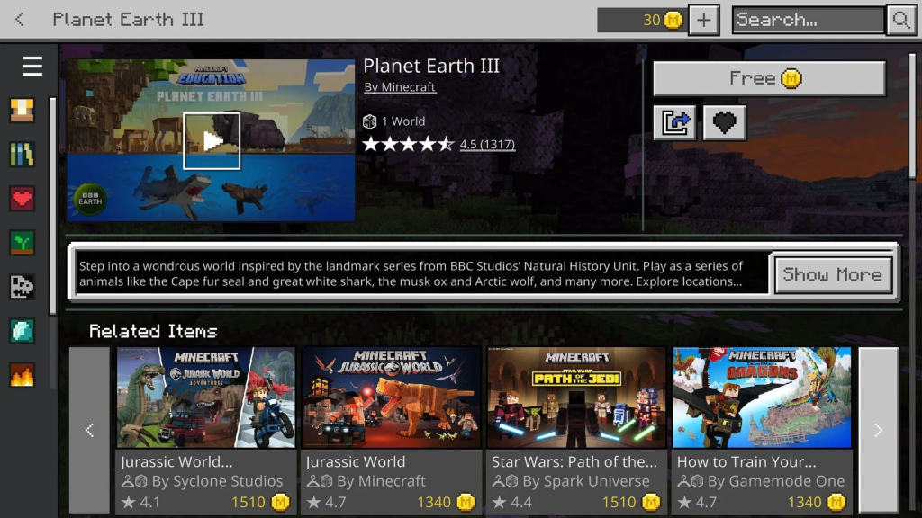
Task: Open the flame sidebar icon
Action: tap(22, 375)
